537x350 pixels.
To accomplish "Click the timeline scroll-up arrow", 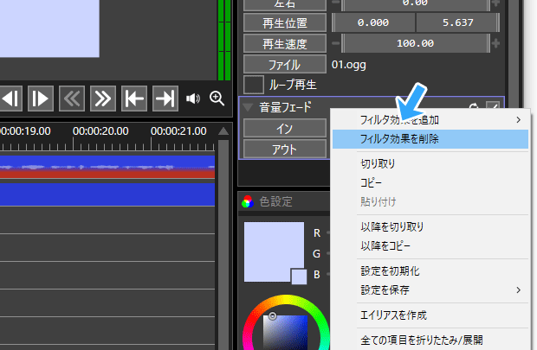I will pos(223,130).
